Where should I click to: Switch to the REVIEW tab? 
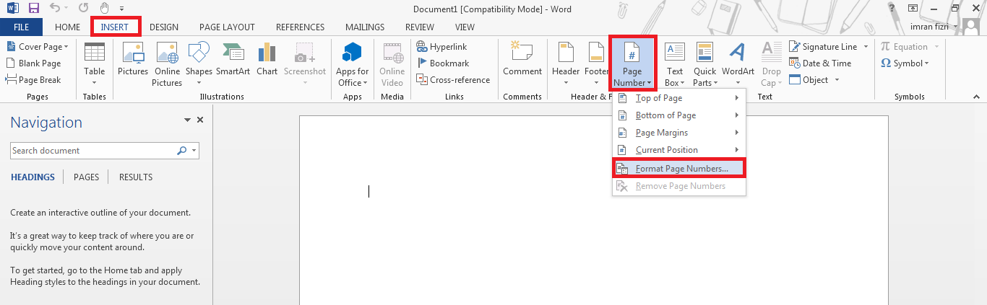click(x=420, y=27)
